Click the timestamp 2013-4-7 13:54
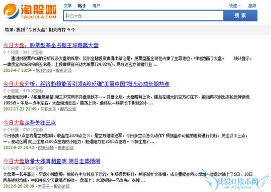Screen dimensions: 271x192 17,70
